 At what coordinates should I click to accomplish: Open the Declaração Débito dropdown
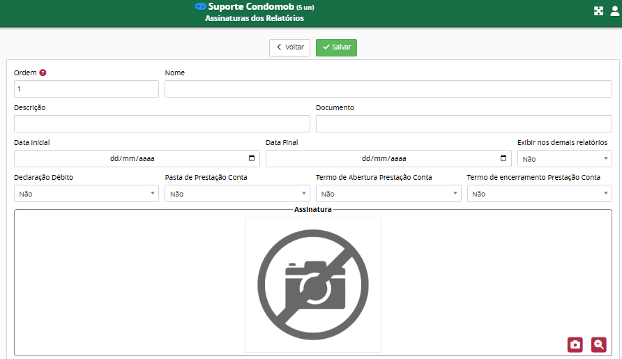[86, 194]
